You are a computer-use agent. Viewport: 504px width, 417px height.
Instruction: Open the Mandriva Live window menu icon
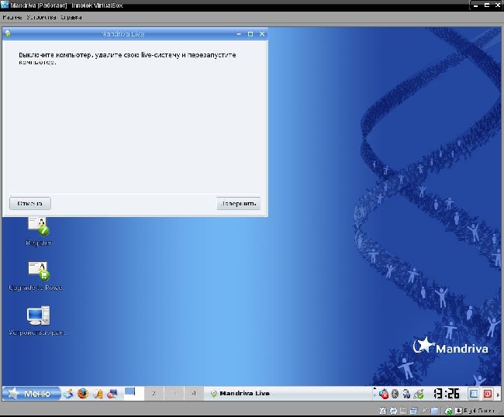click(8, 33)
